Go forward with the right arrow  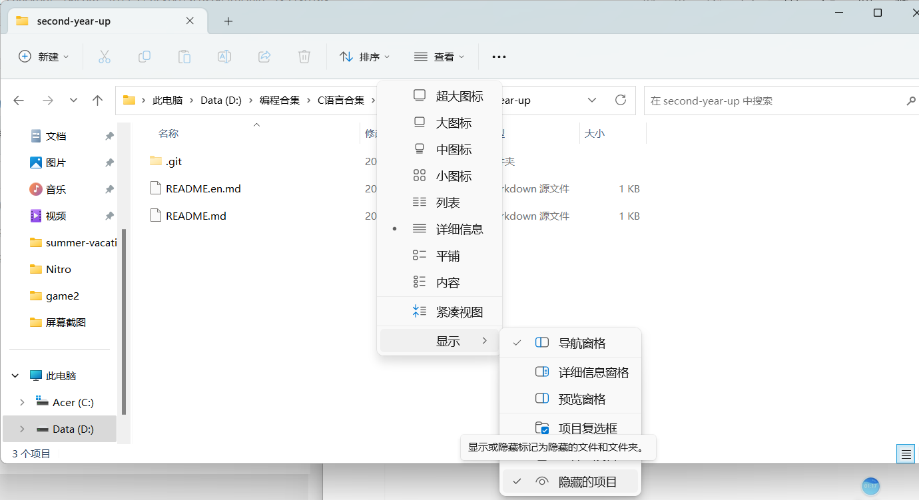[x=48, y=101]
